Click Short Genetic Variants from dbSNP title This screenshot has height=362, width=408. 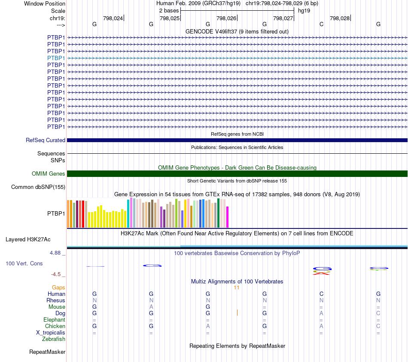pyautogui.click(x=237, y=181)
